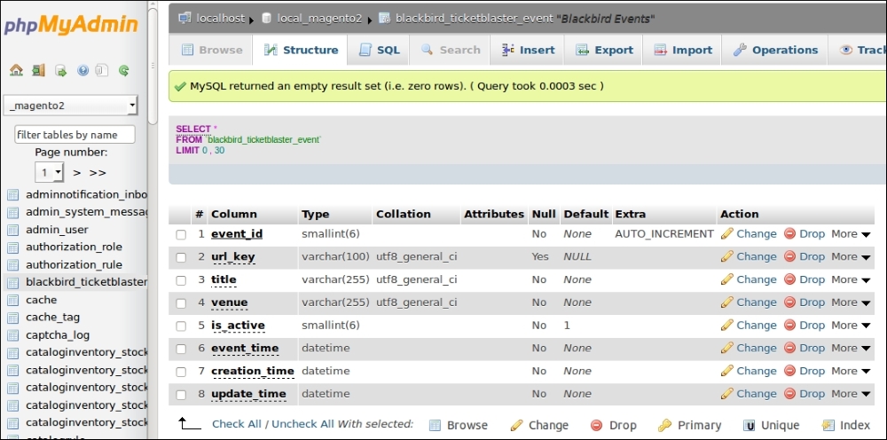Open the phpMyAdmin documentation help icon
Screen dimensions: 887x440
point(82,71)
